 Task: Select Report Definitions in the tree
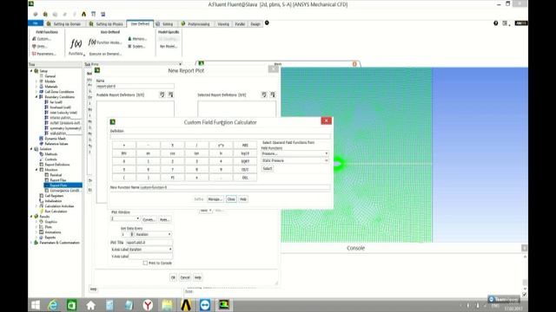[x=55, y=165]
